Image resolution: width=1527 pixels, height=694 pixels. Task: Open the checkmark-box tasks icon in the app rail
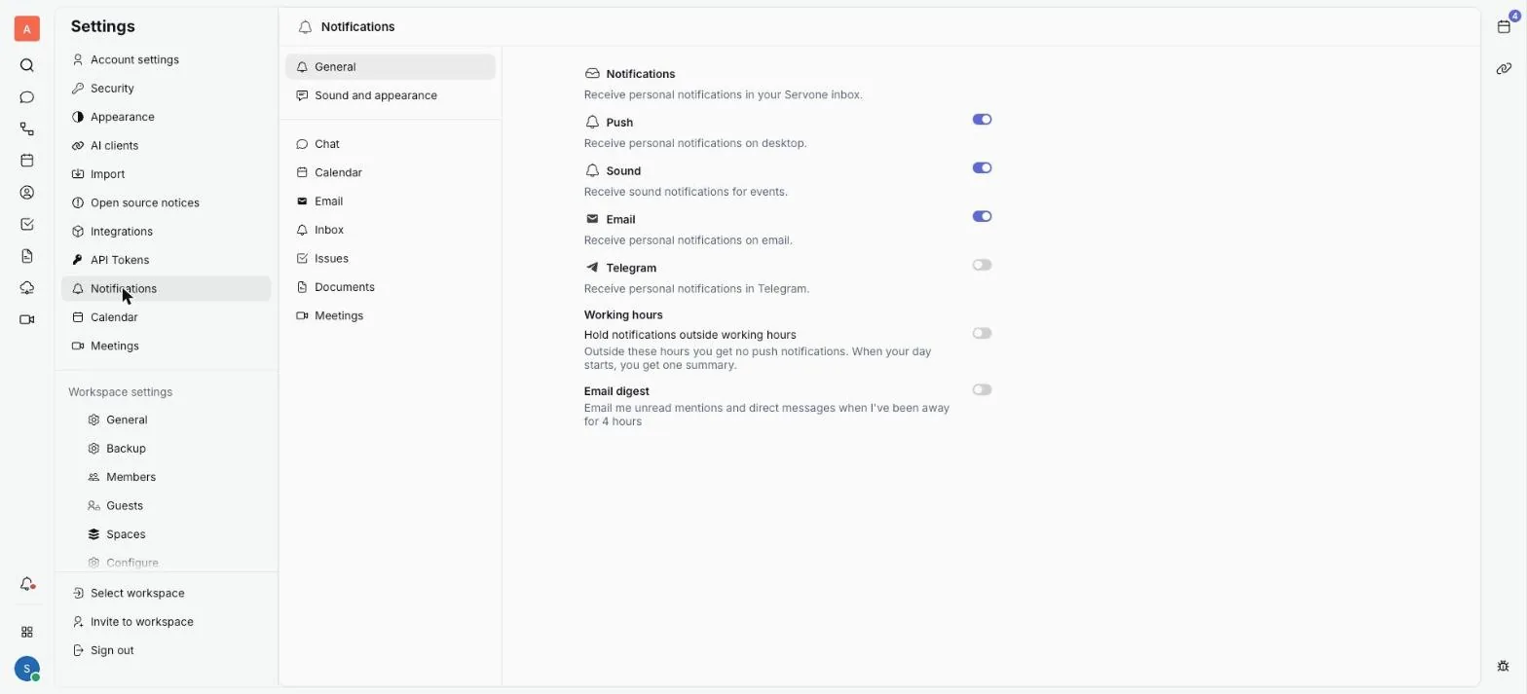[x=27, y=224]
